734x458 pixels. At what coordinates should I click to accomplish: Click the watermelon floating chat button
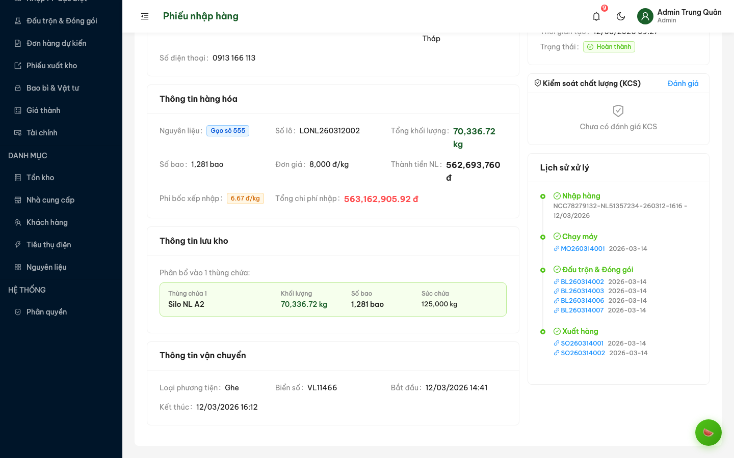[708, 433]
